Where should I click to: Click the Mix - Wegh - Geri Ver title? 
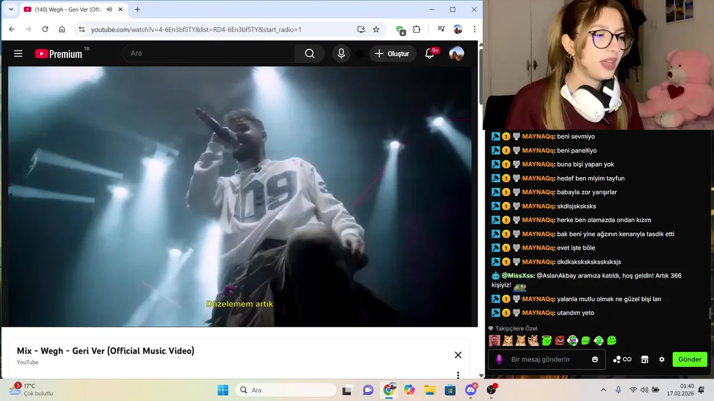[x=105, y=351]
